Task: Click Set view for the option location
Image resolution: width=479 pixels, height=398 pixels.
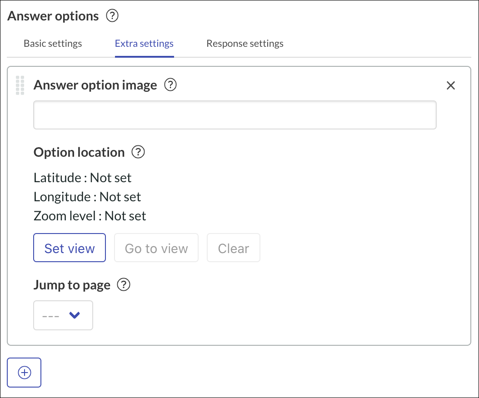Action: click(x=69, y=248)
